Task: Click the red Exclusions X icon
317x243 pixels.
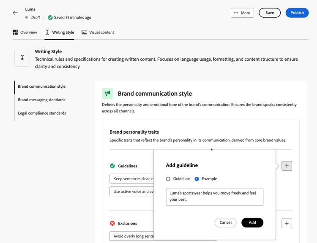Action: 112,223
